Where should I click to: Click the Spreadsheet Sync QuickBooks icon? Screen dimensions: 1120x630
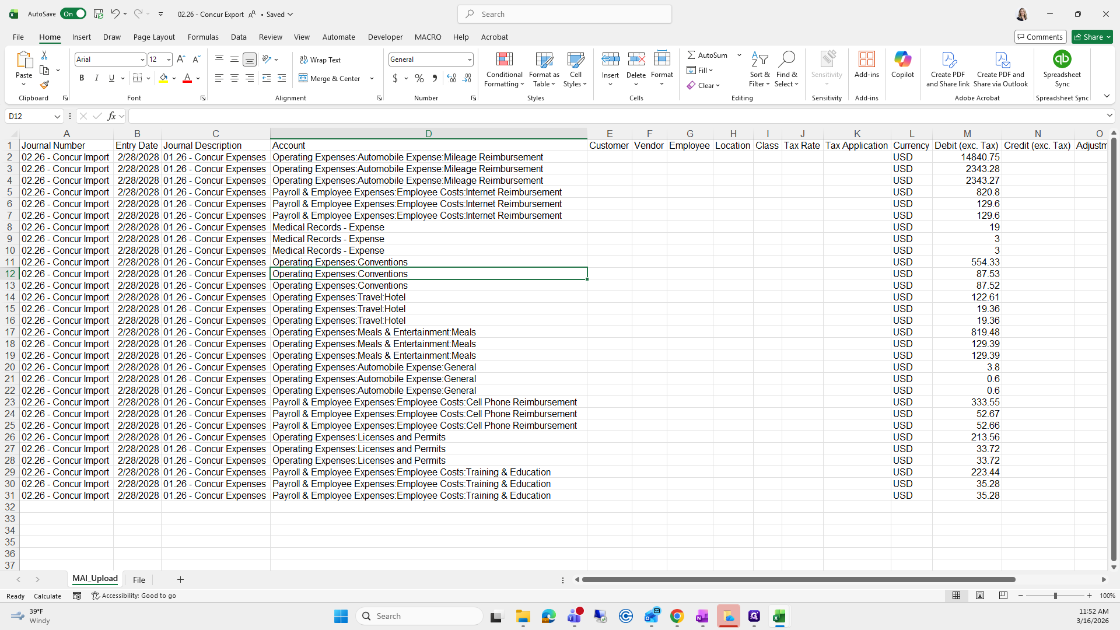click(1062, 60)
